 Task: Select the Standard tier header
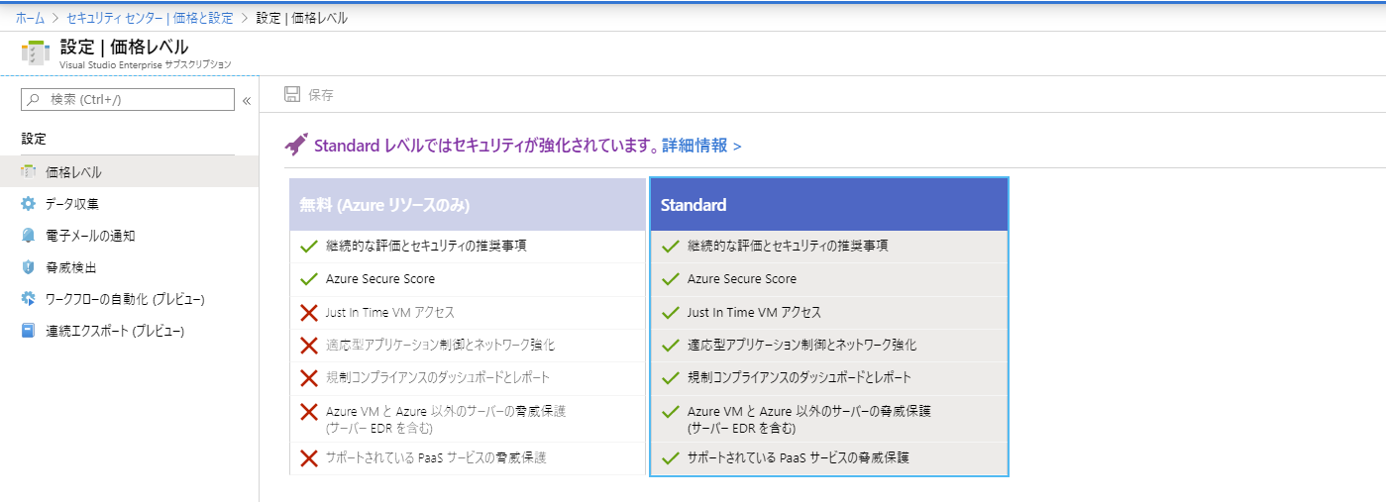tap(829, 205)
